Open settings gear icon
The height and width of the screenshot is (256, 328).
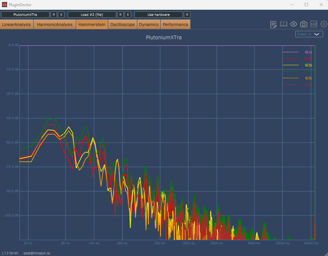tap(323, 24)
